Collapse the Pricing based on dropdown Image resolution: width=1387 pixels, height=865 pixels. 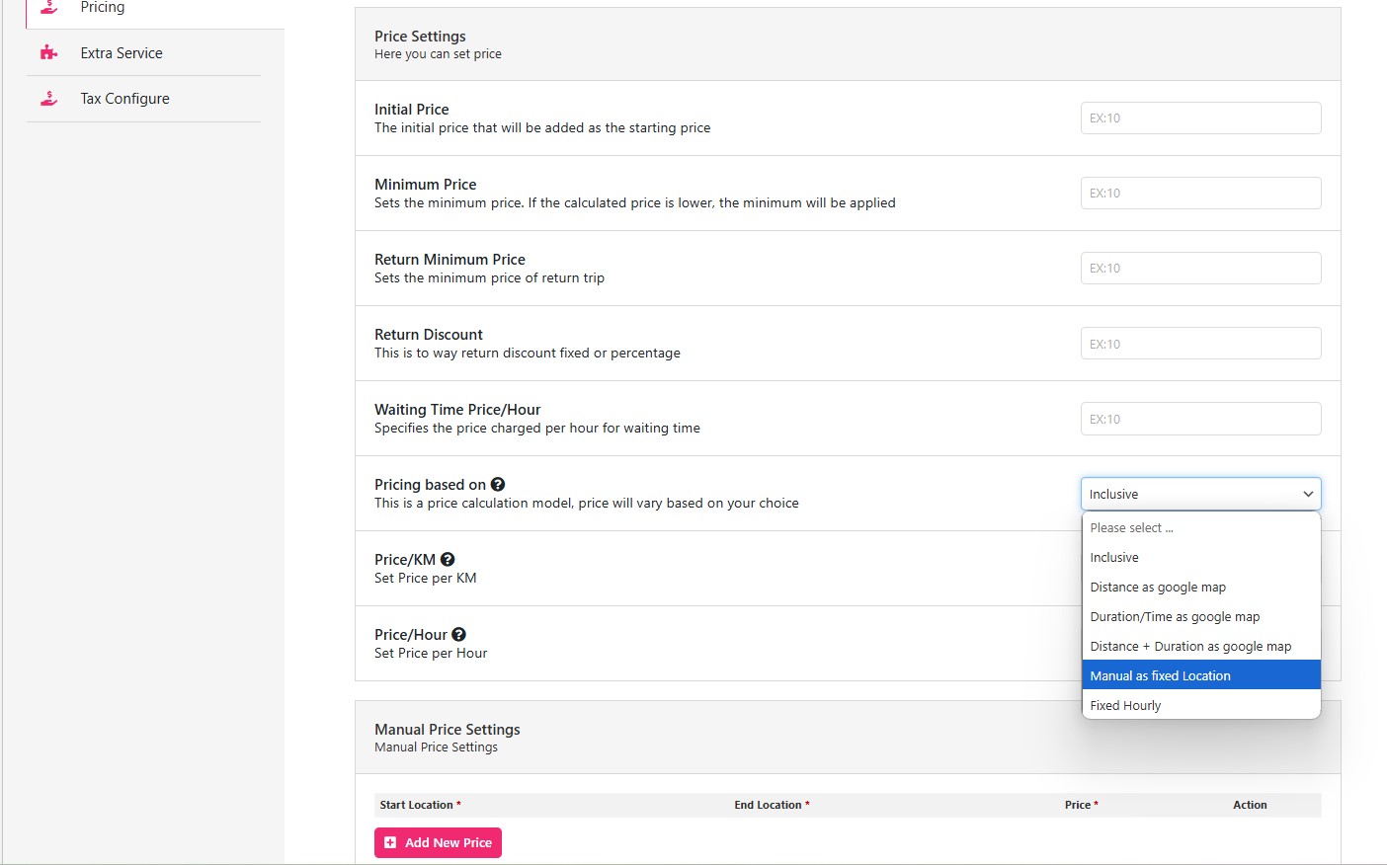[1200, 494]
